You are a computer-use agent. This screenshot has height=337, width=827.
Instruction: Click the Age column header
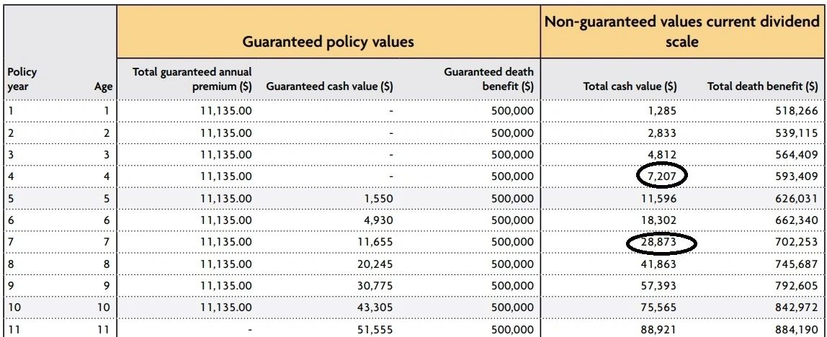coord(104,87)
